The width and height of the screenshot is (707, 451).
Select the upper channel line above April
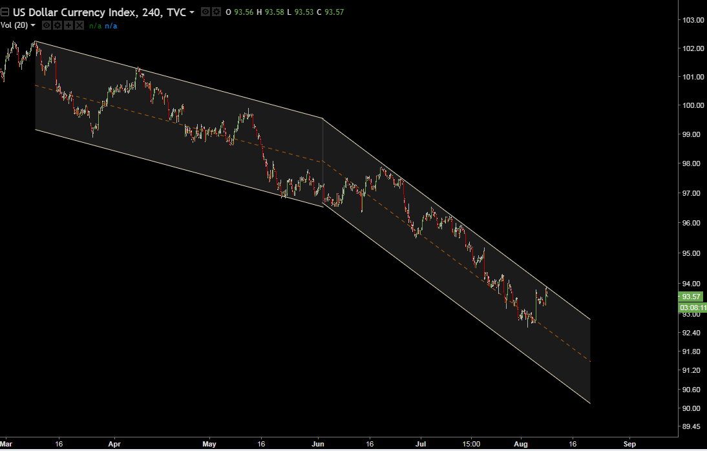(116, 62)
